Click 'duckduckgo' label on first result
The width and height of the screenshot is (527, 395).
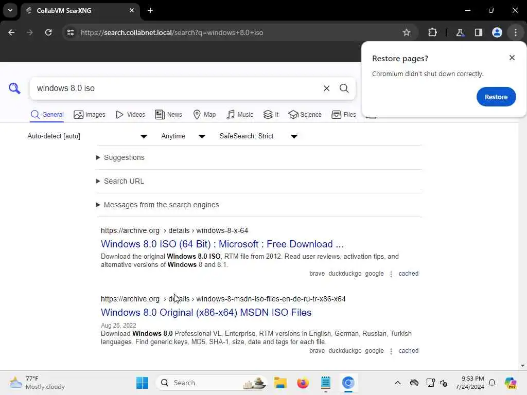click(x=345, y=274)
